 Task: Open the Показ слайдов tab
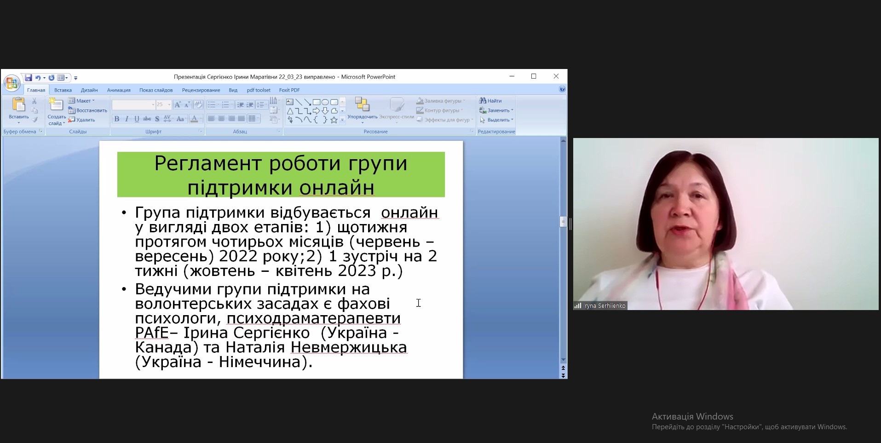tap(156, 90)
